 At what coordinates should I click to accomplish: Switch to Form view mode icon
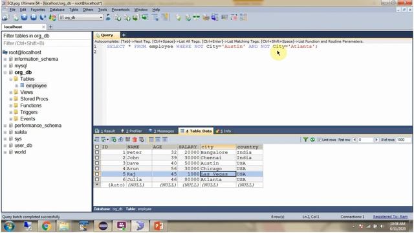[158, 140]
